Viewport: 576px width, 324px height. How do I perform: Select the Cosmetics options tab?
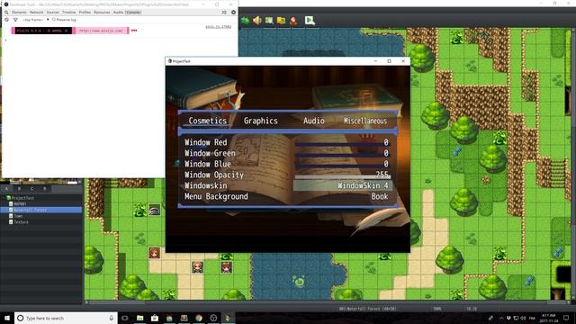(x=208, y=121)
